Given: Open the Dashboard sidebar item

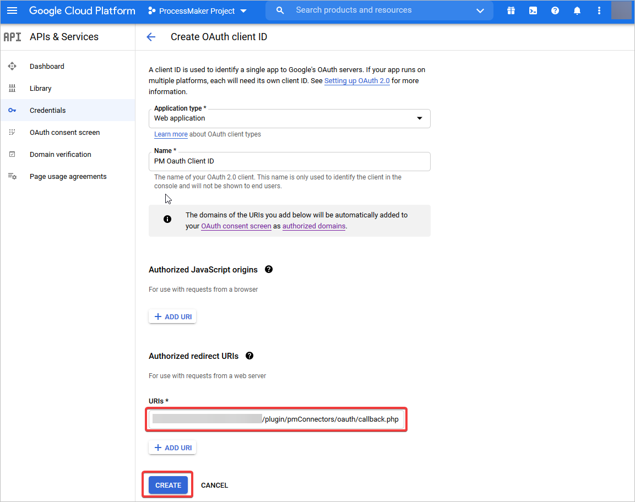Looking at the screenshot, I should click(47, 66).
